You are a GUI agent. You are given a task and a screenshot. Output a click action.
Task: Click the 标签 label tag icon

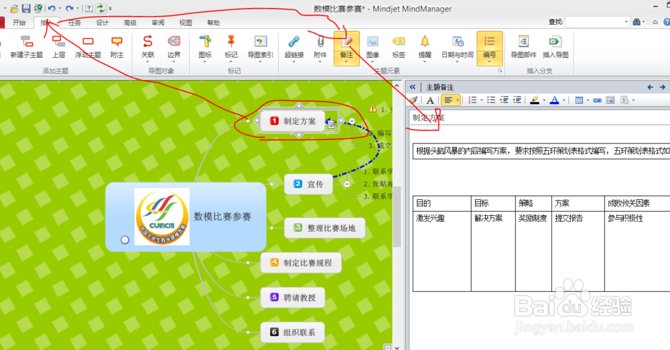point(399,42)
